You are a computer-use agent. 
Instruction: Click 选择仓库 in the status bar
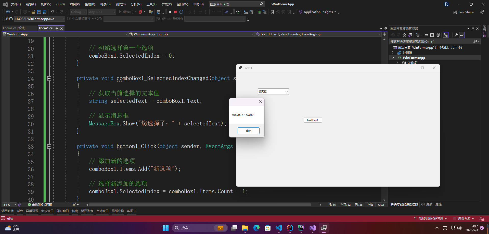463,218
